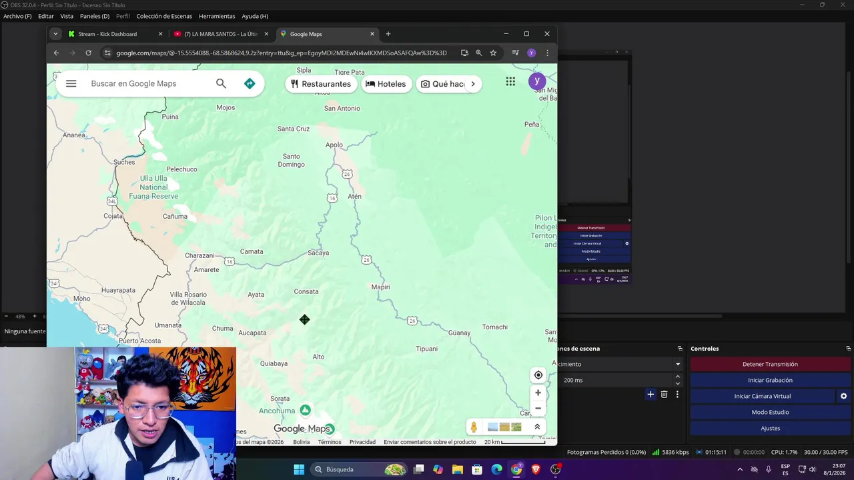Image resolution: width=854 pixels, height=480 pixels.
Task: Zoom out on the map
Action: coord(538,408)
